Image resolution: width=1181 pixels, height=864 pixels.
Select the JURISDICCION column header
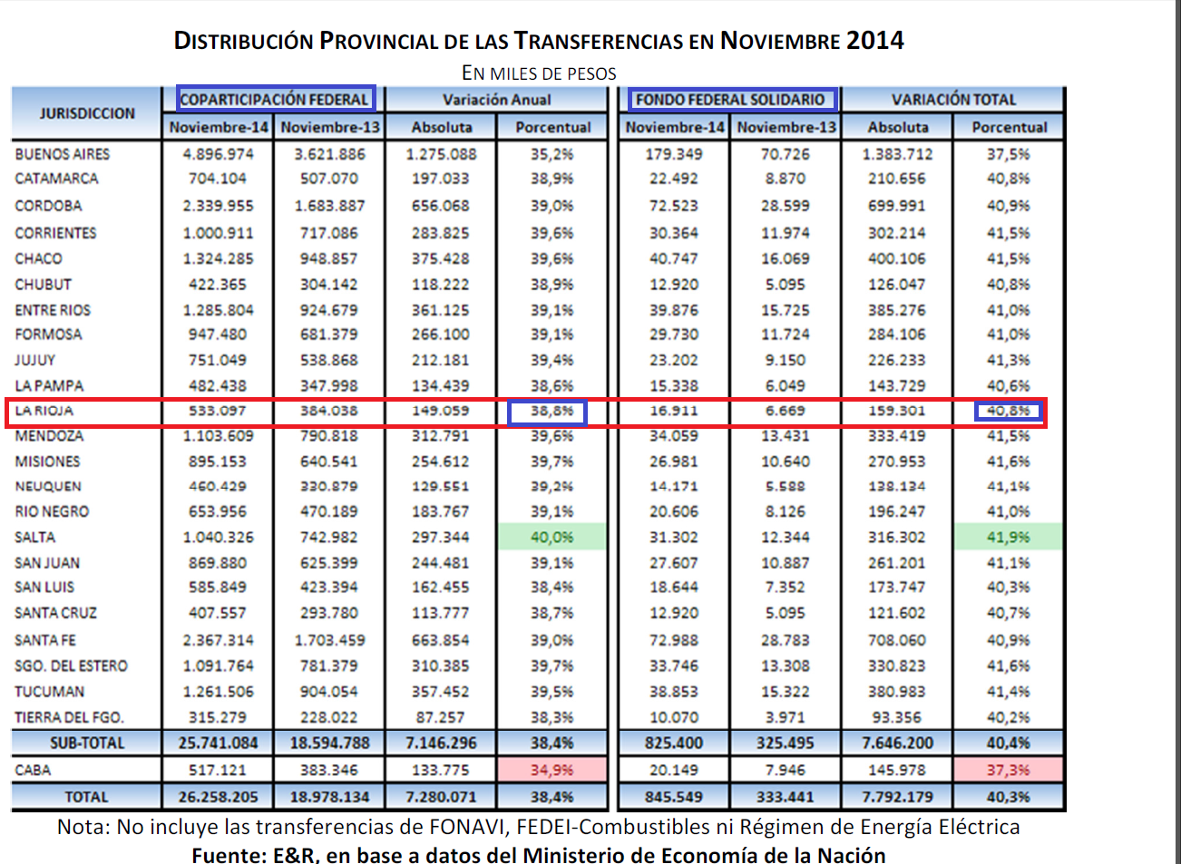pyautogui.click(x=87, y=113)
